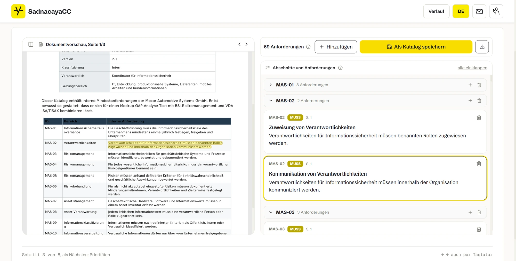Open the user profile icon

(496, 11)
